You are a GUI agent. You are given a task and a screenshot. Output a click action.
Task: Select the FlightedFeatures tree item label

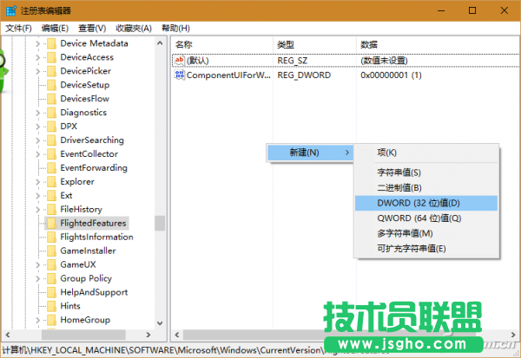(93, 224)
